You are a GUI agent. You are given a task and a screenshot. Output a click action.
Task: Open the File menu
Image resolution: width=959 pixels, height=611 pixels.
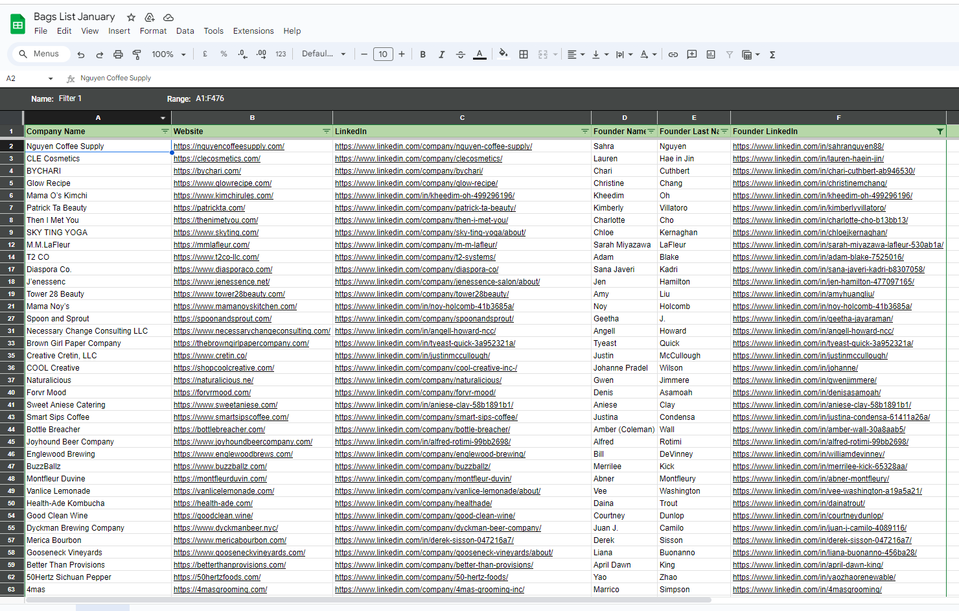41,31
